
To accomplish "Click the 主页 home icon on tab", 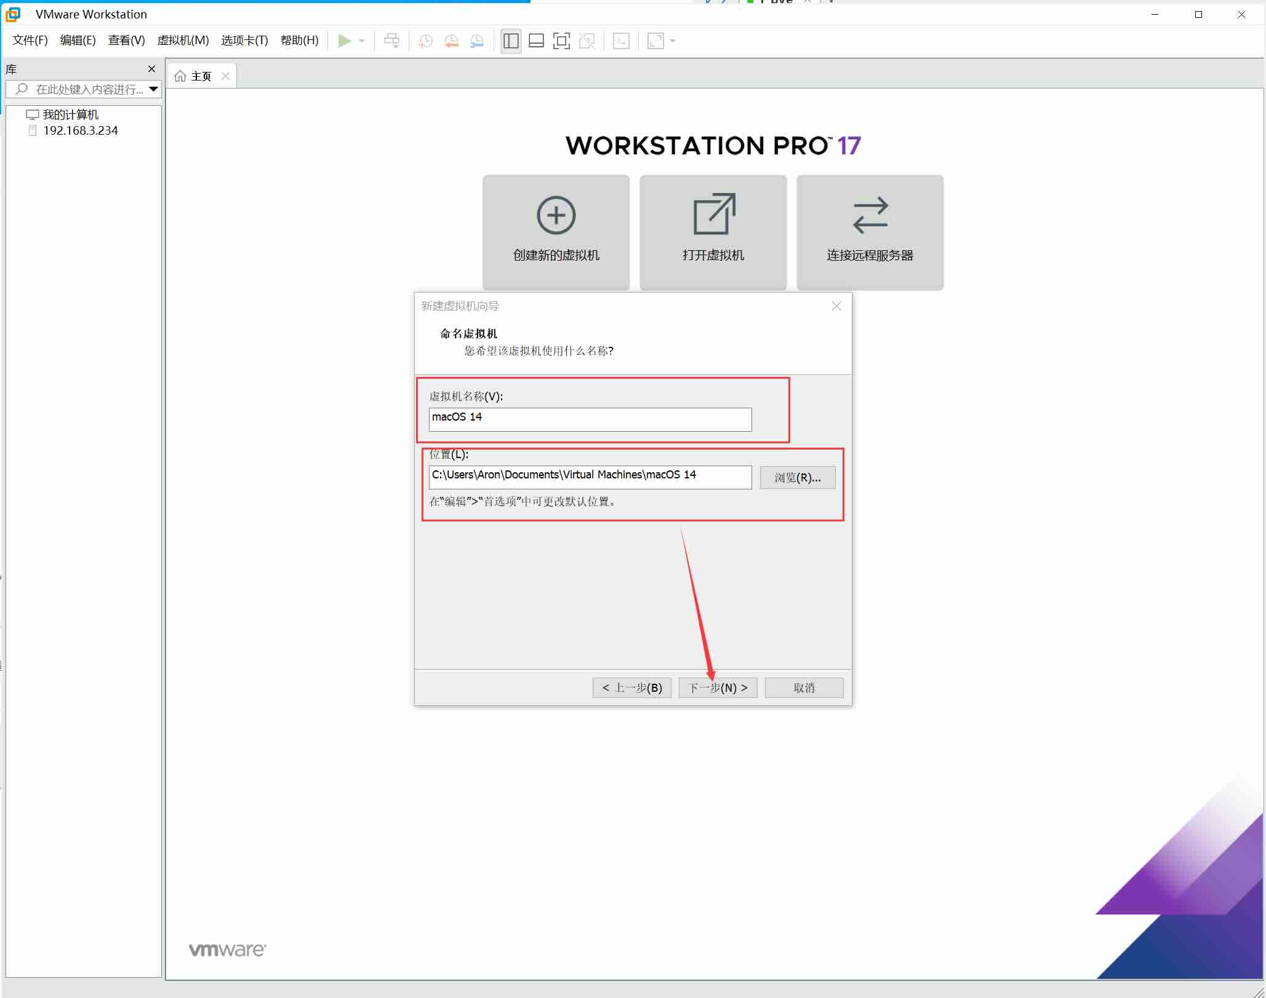I will click(180, 76).
